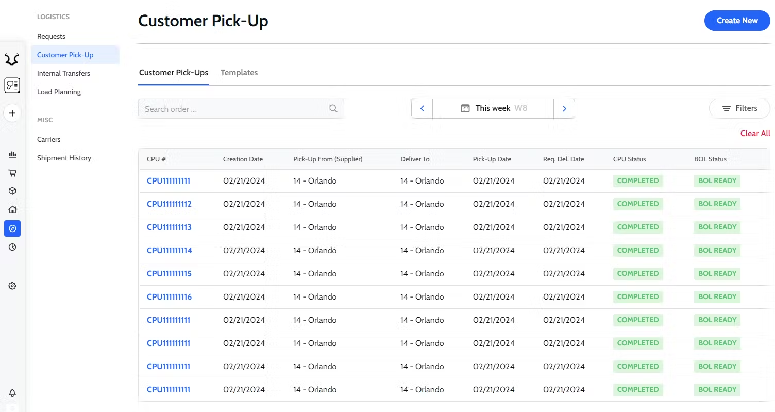Viewport: 775px width, 412px height.
Task: Go to previous week arrow
Action: [x=422, y=108]
